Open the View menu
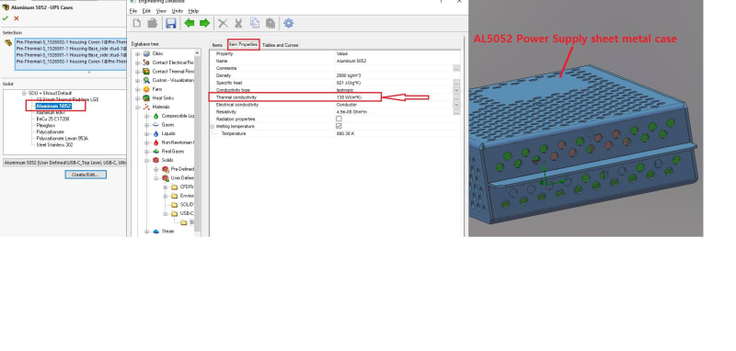Viewport: 736px width, 351px height. click(x=161, y=11)
